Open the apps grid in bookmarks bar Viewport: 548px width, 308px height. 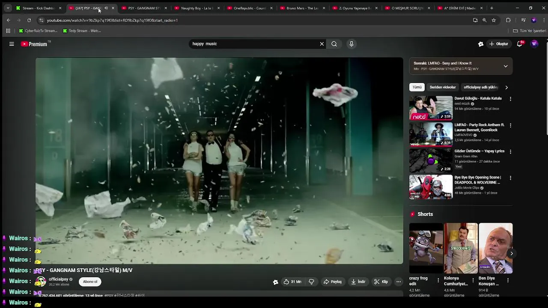[8, 31]
